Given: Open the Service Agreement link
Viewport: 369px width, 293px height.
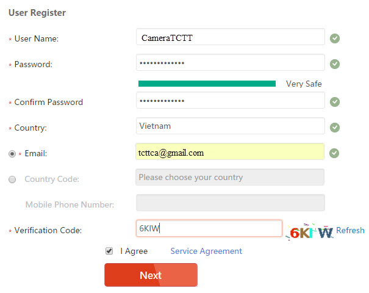Looking at the screenshot, I should [206, 251].
